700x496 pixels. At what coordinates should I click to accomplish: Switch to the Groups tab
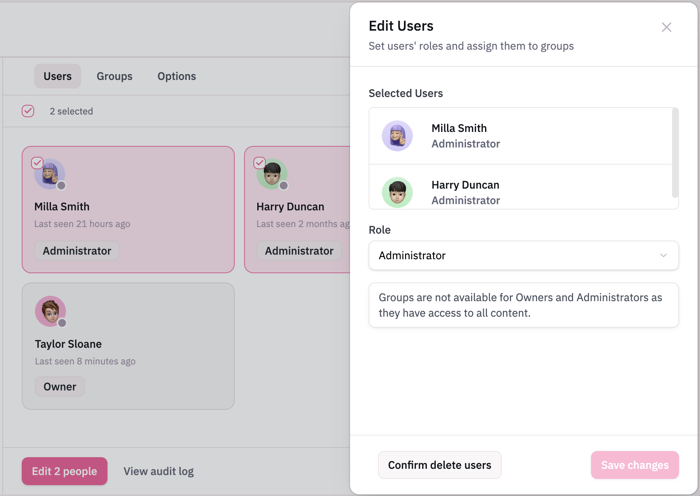pyautogui.click(x=114, y=76)
